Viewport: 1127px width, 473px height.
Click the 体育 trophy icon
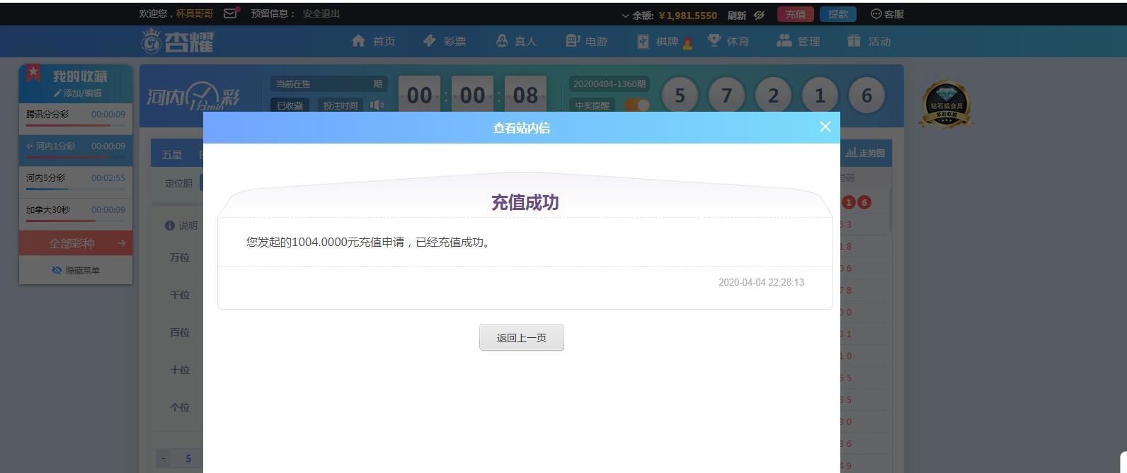(x=714, y=41)
